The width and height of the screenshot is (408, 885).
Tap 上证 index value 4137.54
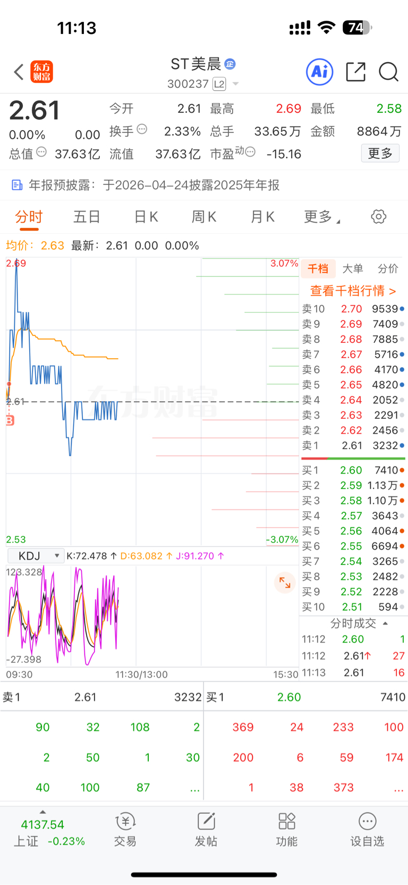coord(42,825)
